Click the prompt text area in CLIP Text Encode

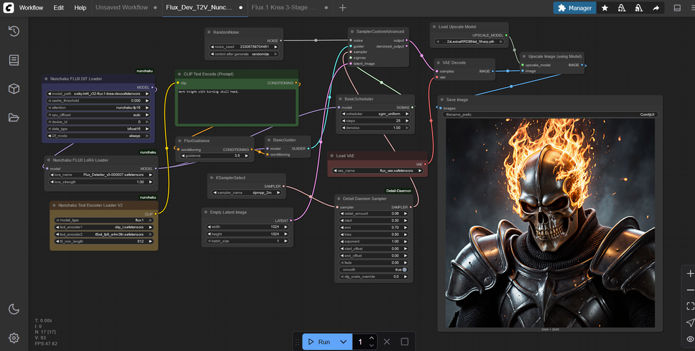(237, 106)
